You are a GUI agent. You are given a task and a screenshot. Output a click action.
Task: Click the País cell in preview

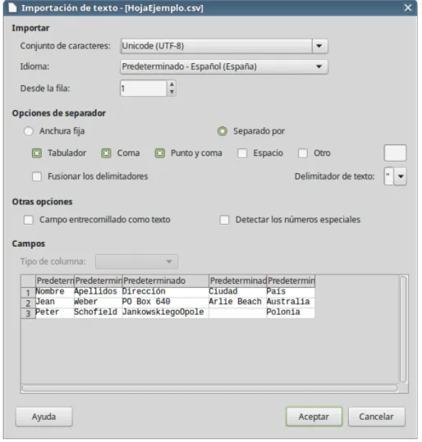(x=291, y=292)
